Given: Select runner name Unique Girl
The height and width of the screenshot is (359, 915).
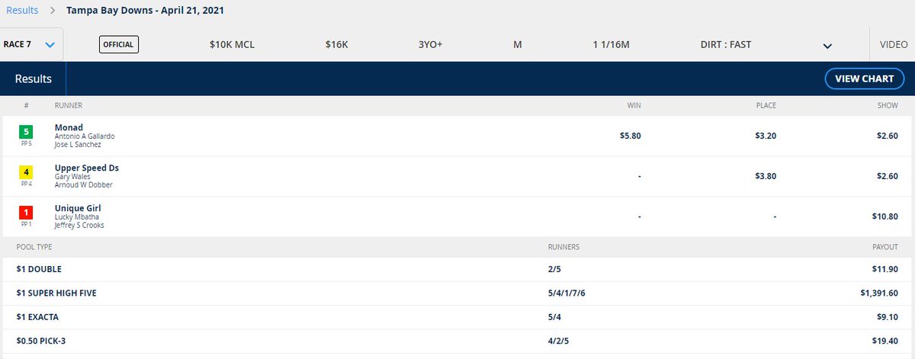Looking at the screenshot, I should point(78,208).
